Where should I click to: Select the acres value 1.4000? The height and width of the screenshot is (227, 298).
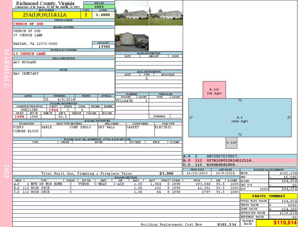(x=103, y=15)
